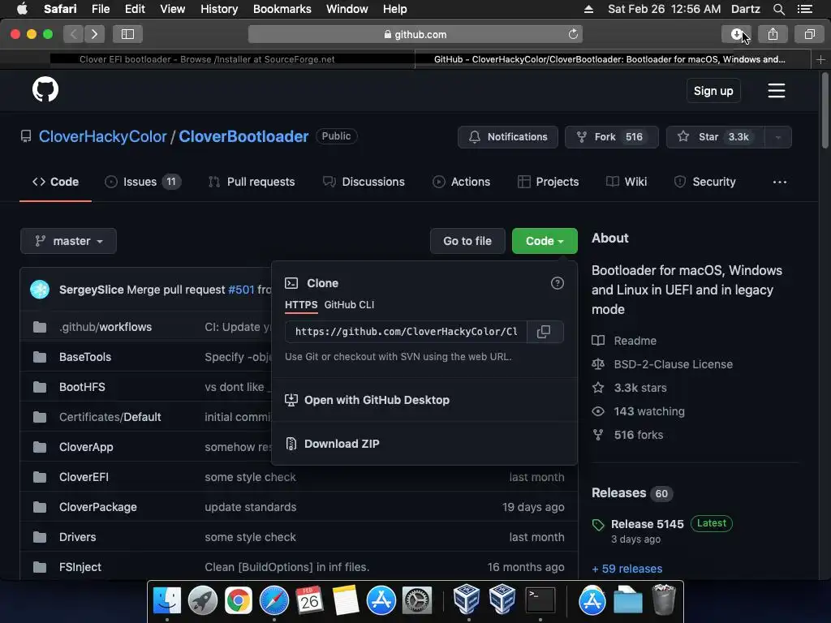
Task: Go to the Actions tab
Action: [461, 182]
